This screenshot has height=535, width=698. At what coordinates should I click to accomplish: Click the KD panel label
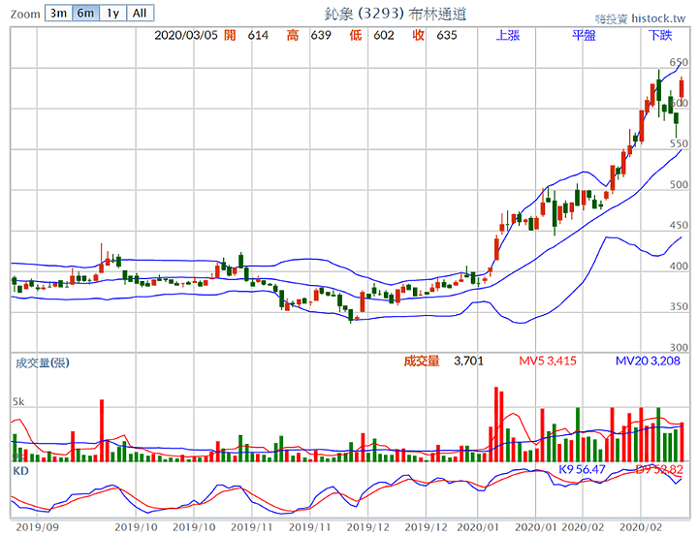(20, 471)
